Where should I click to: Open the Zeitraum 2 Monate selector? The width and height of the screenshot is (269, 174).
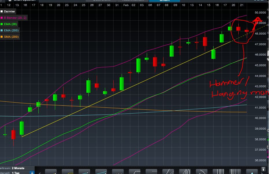point(13,168)
